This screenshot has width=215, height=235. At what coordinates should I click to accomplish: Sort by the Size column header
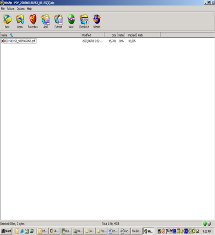coord(111,35)
